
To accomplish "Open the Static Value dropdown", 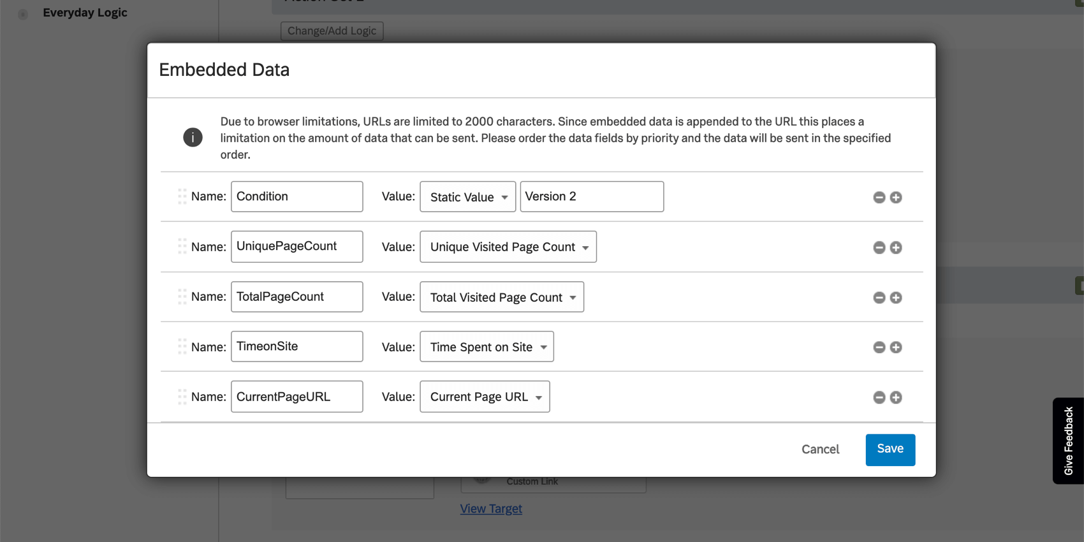I will click(467, 197).
